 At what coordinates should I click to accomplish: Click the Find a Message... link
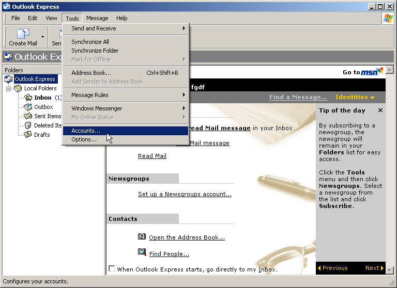pyautogui.click(x=298, y=97)
